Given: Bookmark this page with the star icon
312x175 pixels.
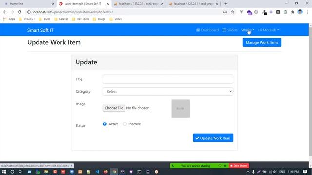Looking at the screenshot, I should [x=232, y=12].
